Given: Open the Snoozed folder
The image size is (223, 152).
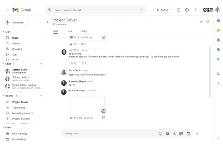Looking at the screenshot, I should click(17, 49).
